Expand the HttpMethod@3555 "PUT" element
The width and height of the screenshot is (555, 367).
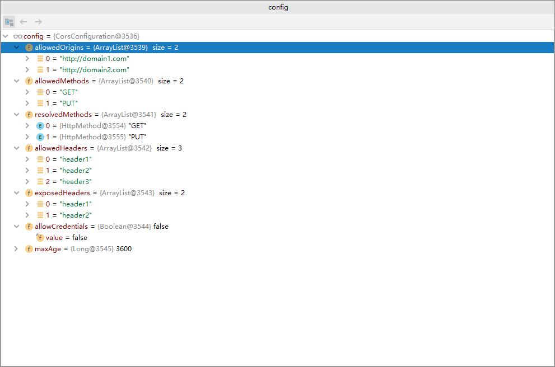pos(27,137)
